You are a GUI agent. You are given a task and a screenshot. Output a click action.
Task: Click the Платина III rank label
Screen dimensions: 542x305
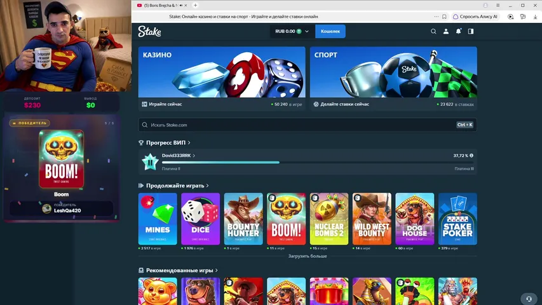464,169
